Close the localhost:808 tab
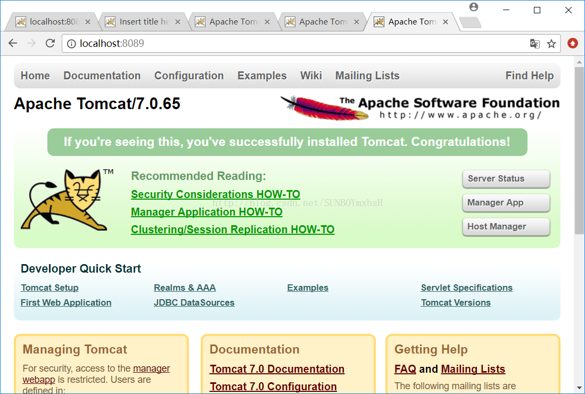The width and height of the screenshot is (585, 394). [x=88, y=22]
